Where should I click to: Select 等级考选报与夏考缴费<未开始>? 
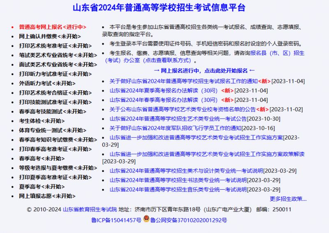58,168
